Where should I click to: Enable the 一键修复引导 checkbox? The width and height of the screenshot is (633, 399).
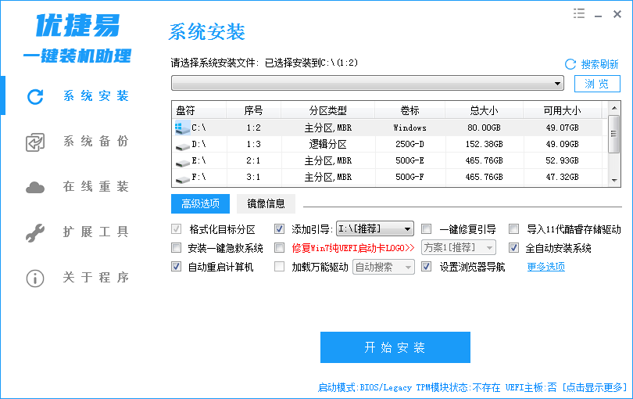(x=427, y=229)
